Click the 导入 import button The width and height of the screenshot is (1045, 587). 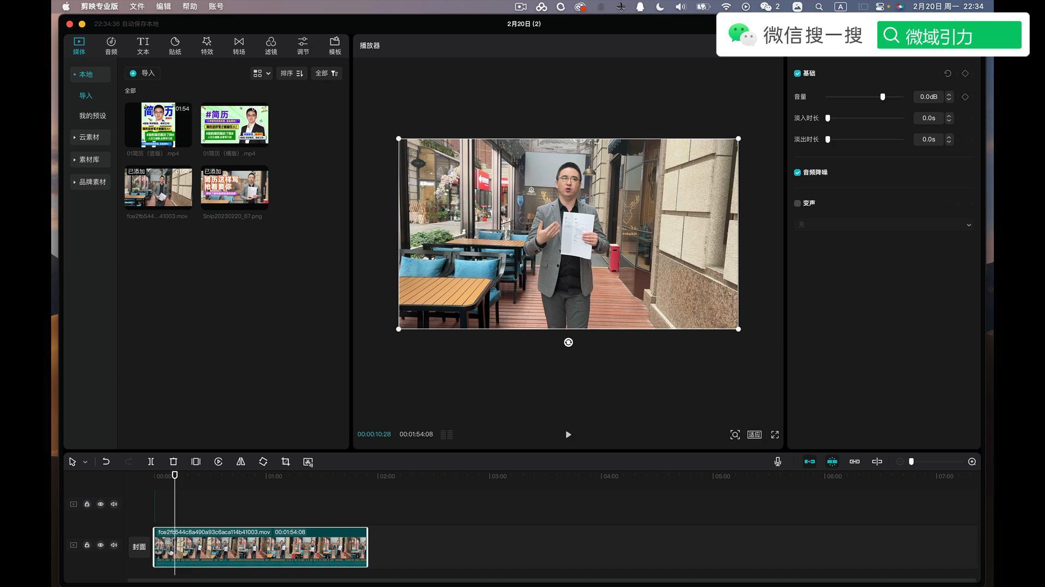pyautogui.click(x=143, y=73)
